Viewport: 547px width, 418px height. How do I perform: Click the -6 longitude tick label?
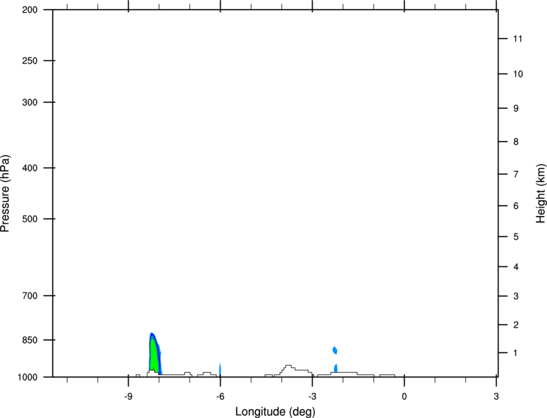coord(220,396)
